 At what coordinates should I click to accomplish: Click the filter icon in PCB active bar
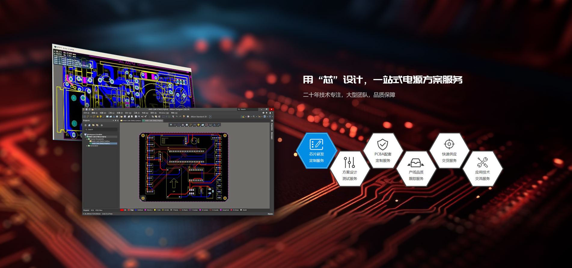point(171,125)
